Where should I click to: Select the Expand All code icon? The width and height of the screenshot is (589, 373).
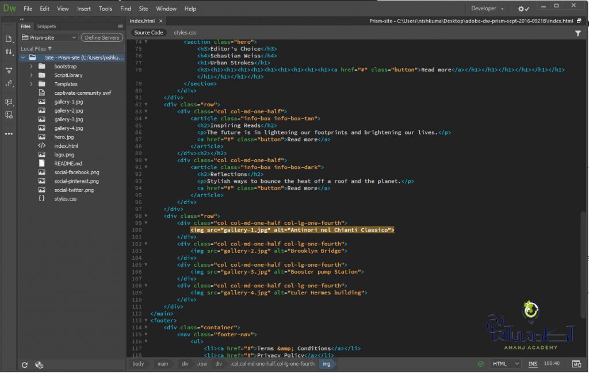pos(9,71)
